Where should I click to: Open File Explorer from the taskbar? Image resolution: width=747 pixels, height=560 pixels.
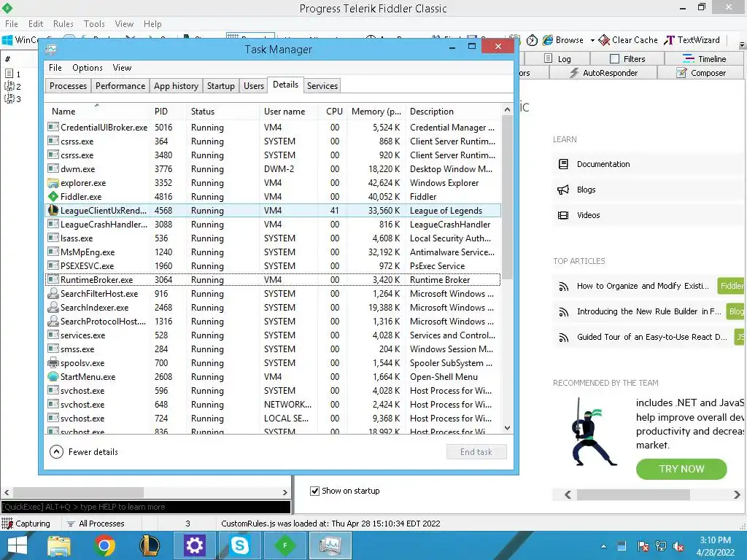coord(59,545)
